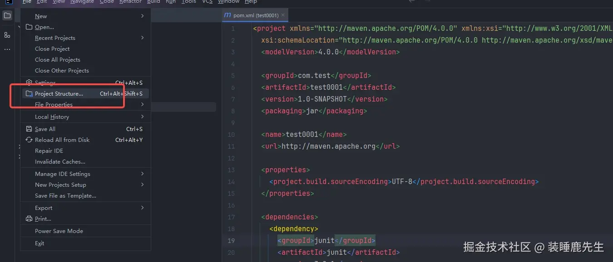Click the printer icon for Print...
The width and height of the screenshot is (613, 262).
pyautogui.click(x=29, y=219)
